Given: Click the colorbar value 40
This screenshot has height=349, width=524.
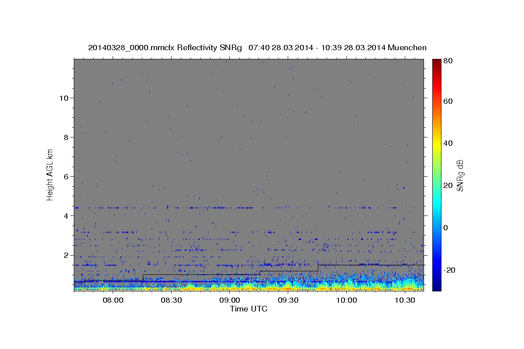Looking at the screenshot, I should click(x=448, y=143).
